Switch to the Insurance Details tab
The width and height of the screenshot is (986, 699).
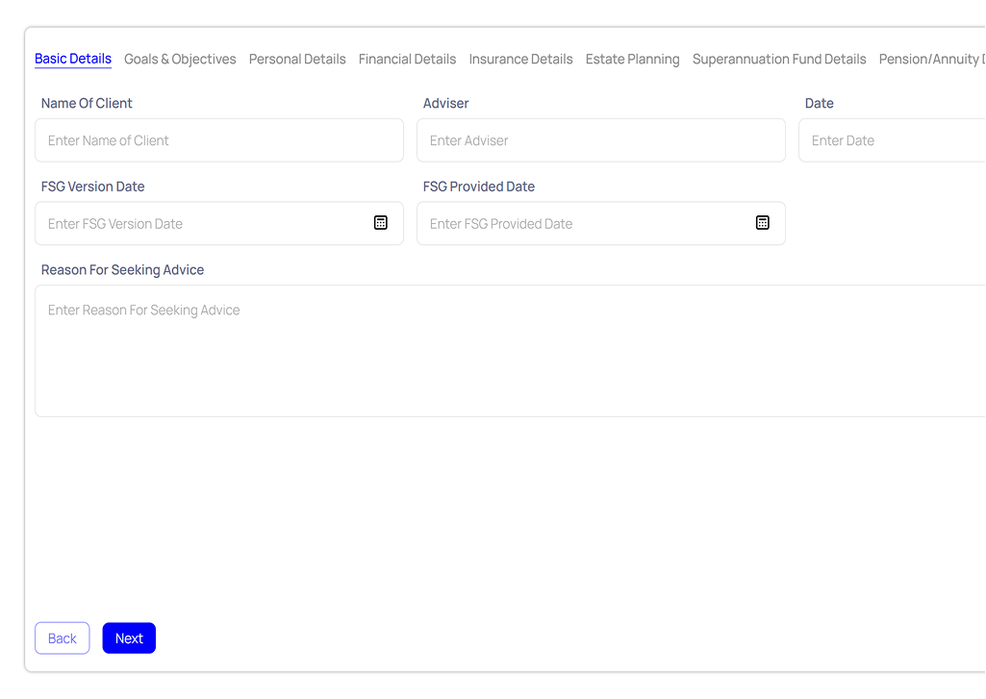pyautogui.click(x=520, y=59)
